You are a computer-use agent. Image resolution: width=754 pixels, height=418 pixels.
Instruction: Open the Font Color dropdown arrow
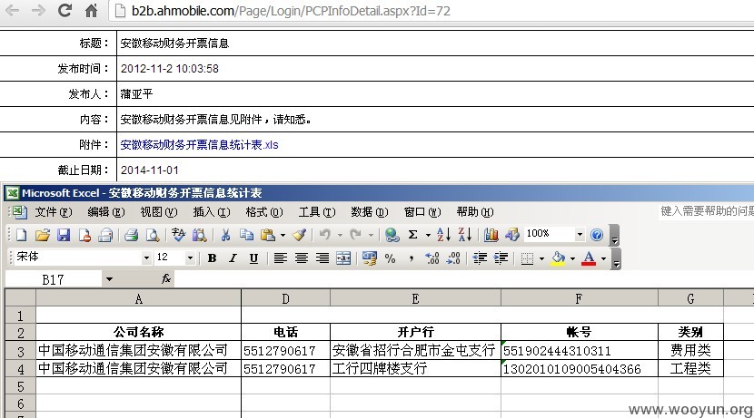603,258
